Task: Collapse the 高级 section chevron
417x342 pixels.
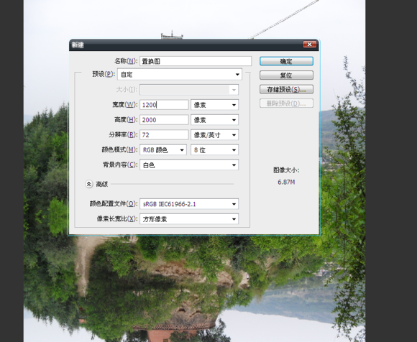Action: (89, 184)
